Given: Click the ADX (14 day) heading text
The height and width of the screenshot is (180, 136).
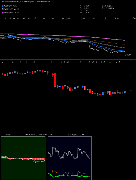Looking at the screenshot, I should point(67,135).
